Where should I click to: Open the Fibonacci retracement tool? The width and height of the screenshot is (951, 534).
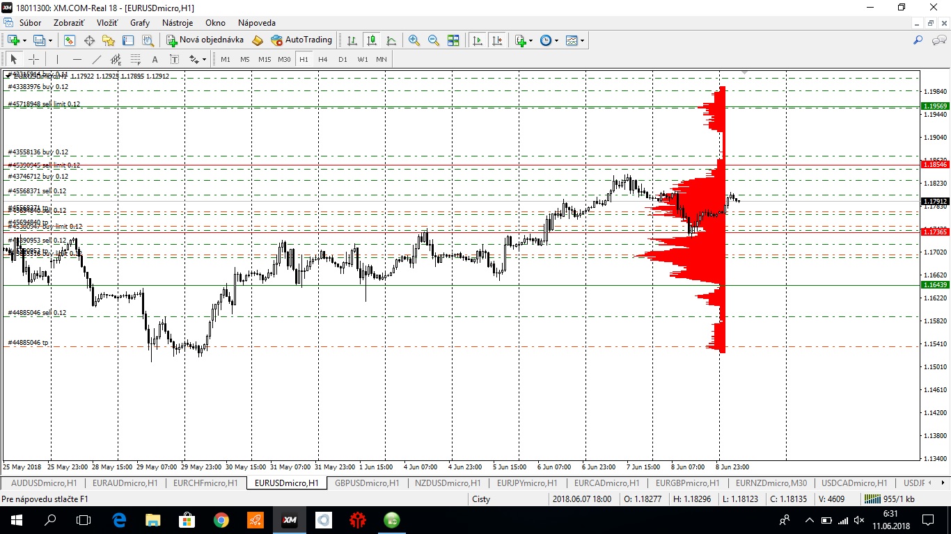tap(135, 59)
